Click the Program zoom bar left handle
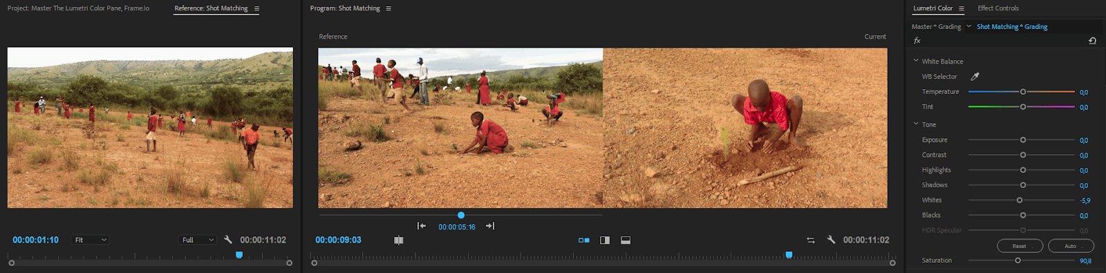The height and width of the screenshot is (273, 1106). [315, 263]
